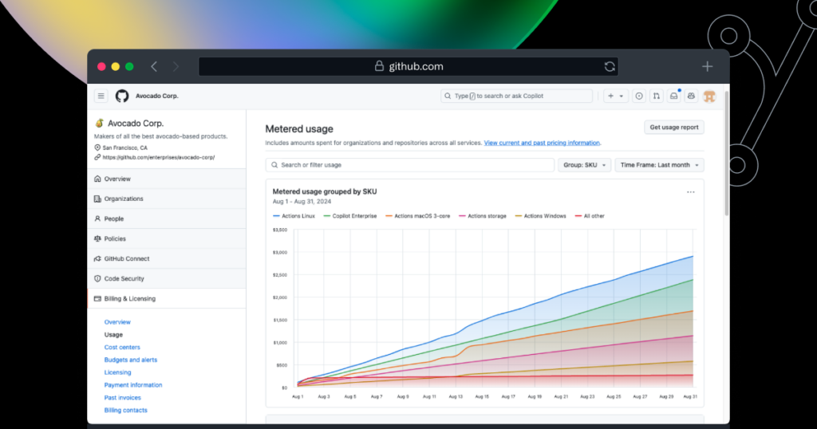Go back with the browser back arrow
This screenshot has height=429, width=817.
point(154,67)
